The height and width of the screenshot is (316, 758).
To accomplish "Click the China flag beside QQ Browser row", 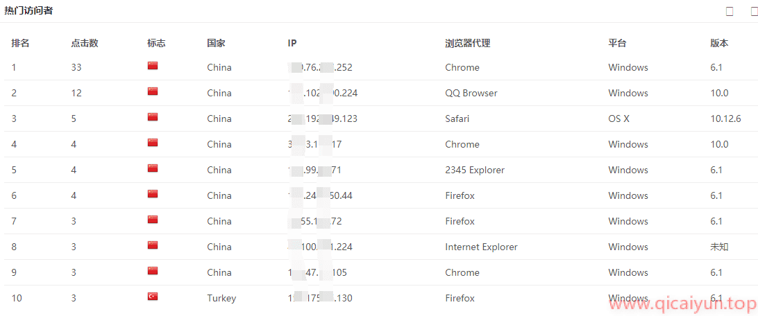I will tap(153, 92).
